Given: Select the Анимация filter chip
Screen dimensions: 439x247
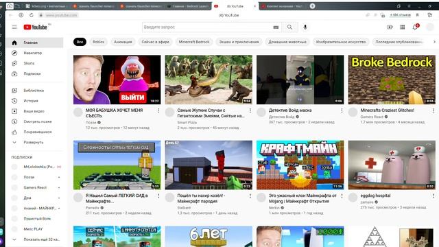Looking at the screenshot, I should [123, 42].
